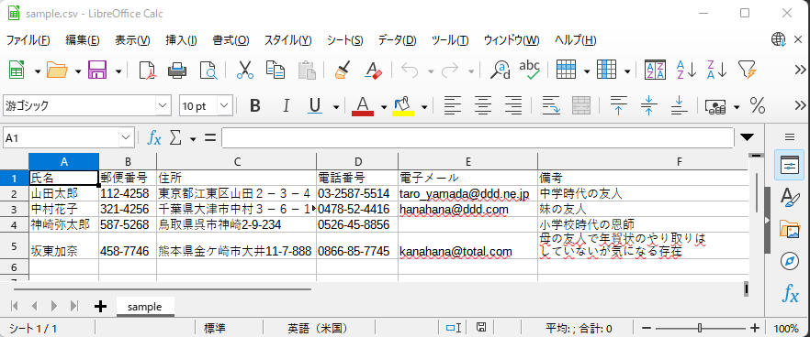This screenshot has width=810, height=337.
Task: Open the Function Wizard beside Name Box
Action: 154,138
